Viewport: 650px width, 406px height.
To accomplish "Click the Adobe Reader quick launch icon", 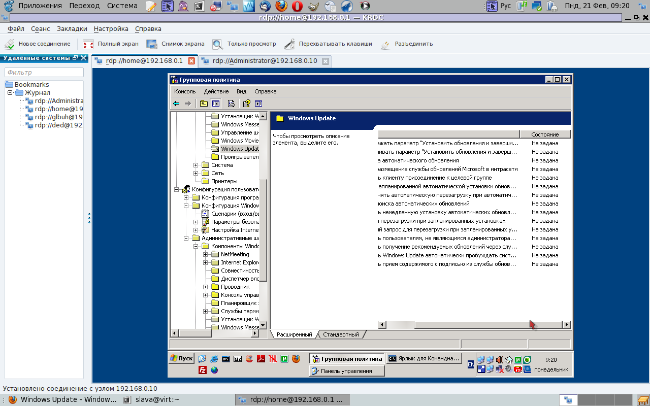I will pyautogui.click(x=261, y=359).
